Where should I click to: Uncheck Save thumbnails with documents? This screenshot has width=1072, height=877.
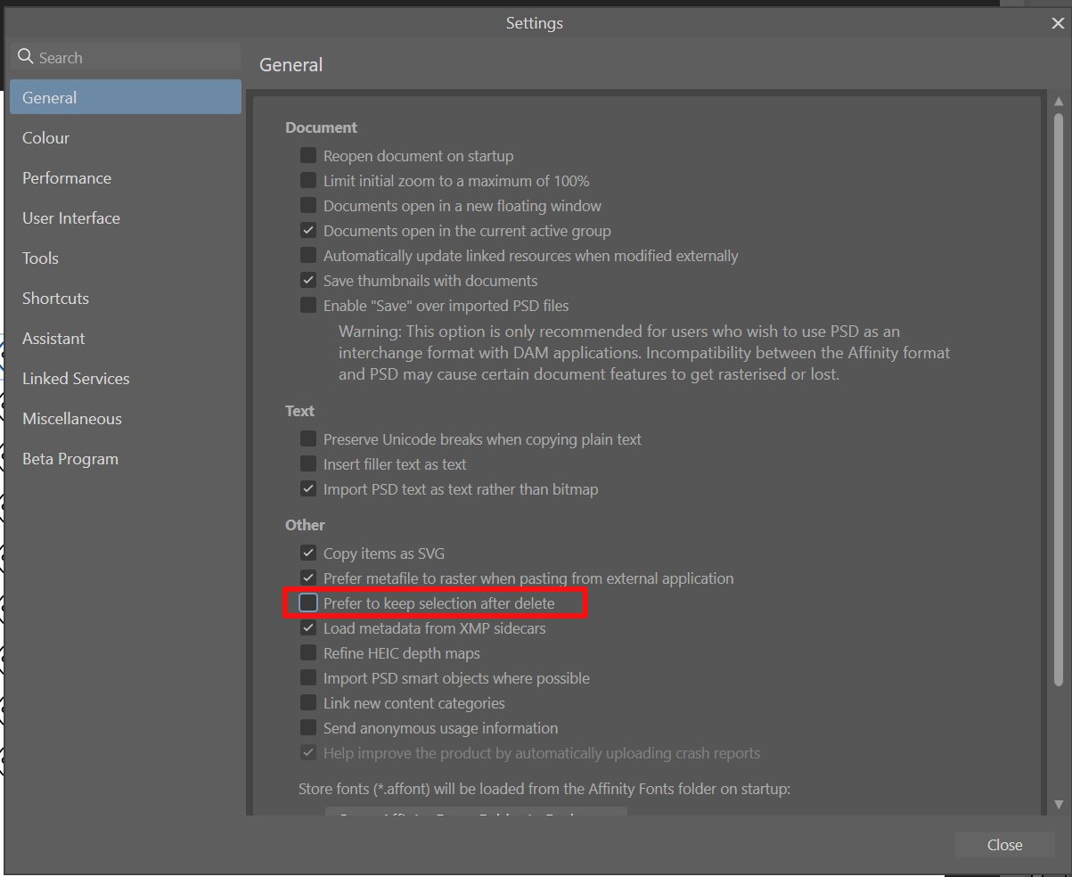click(x=307, y=280)
